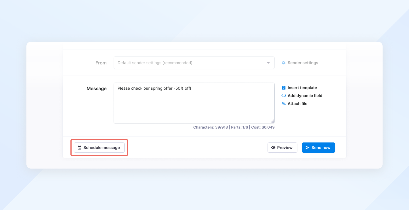The height and width of the screenshot is (210, 409).
Task: Open the Default sender settings dropdown field
Action: tap(187, 63)
